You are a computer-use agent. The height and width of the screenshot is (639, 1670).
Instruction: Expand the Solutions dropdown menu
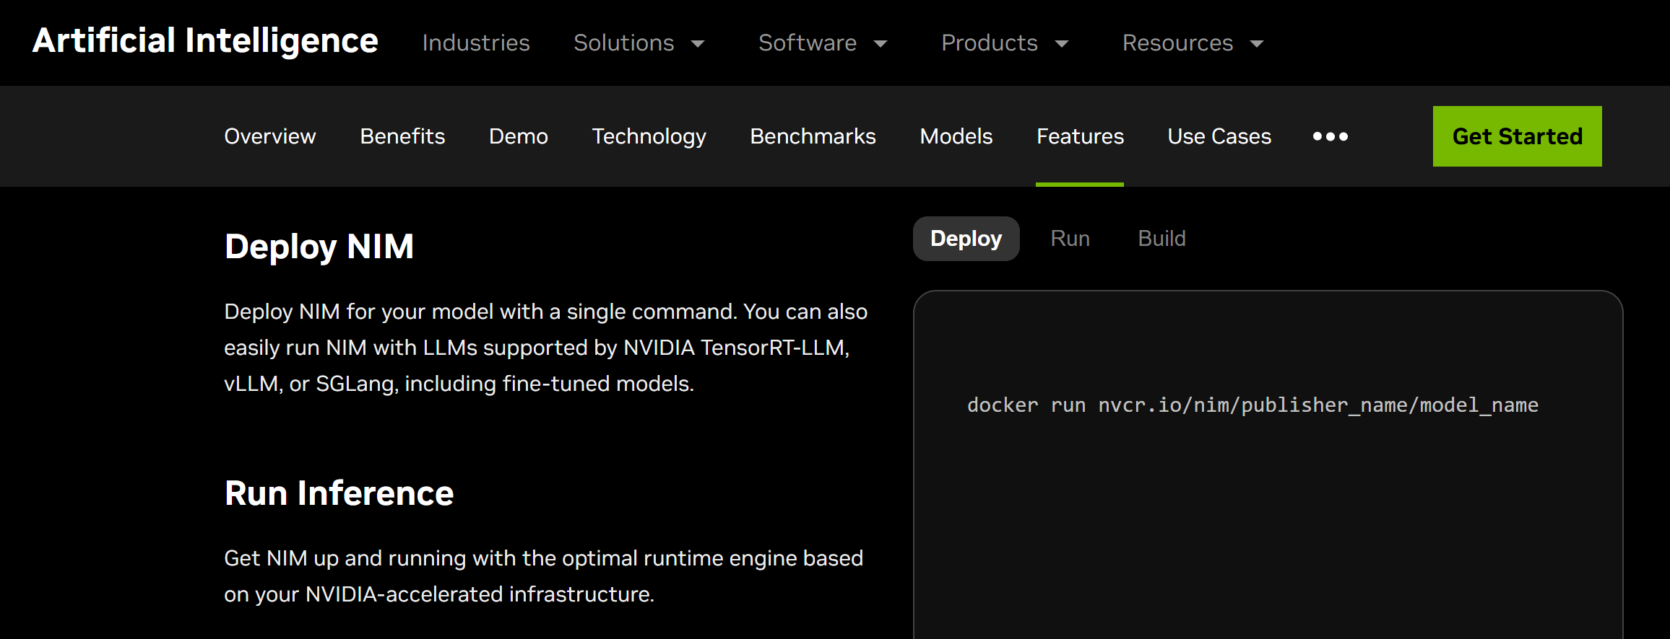click(x=639, y=43)
